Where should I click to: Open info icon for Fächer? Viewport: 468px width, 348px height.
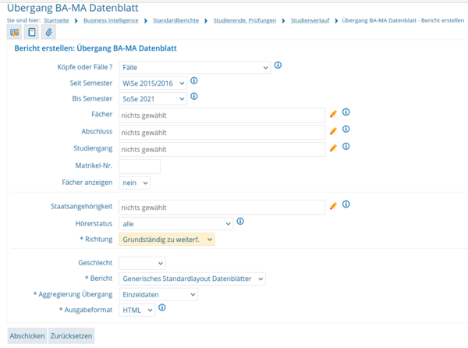[346, 112]
